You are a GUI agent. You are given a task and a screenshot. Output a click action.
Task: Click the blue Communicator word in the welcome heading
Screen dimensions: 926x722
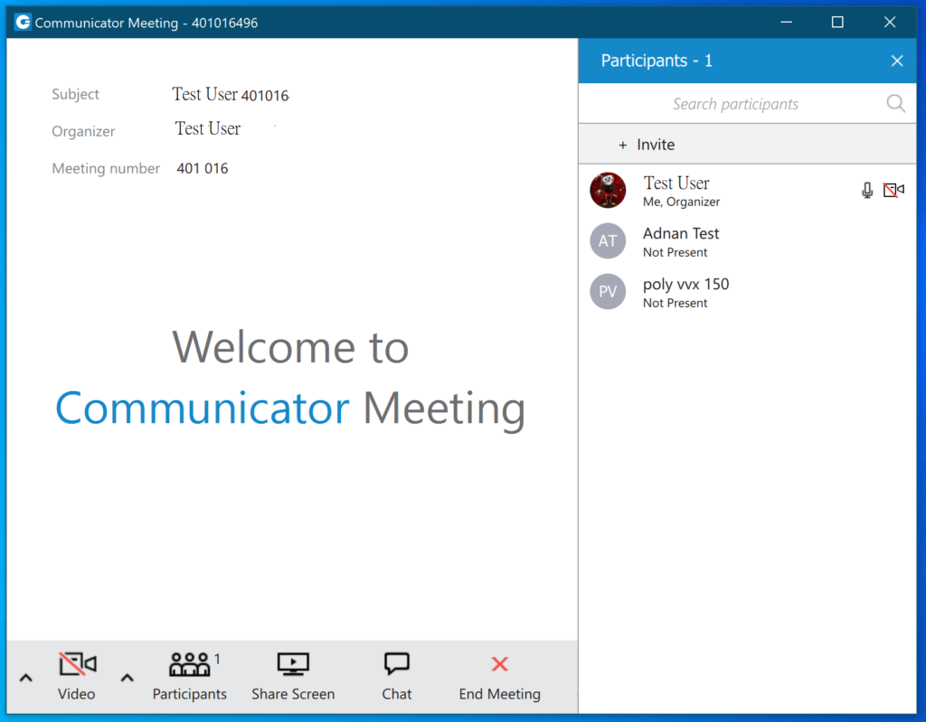[x=202, y=408]
